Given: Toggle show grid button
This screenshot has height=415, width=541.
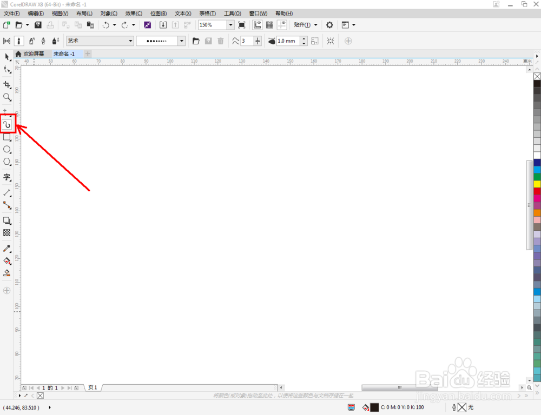Looking at the screenshot, I should [270, 25].
